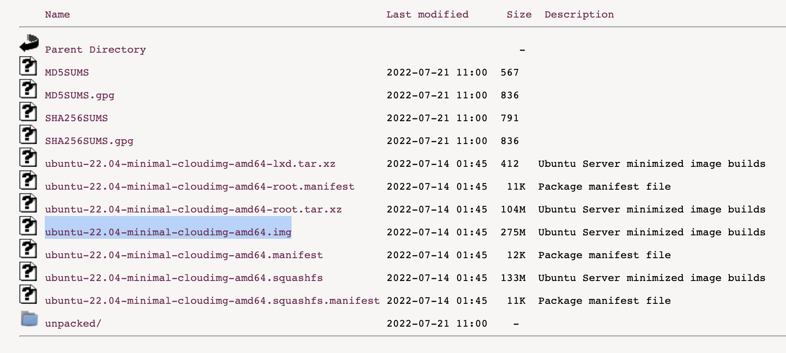Click the file icon for amd64-root.manifest
This screenshot has width=786, height=353.
coord(28,181)
